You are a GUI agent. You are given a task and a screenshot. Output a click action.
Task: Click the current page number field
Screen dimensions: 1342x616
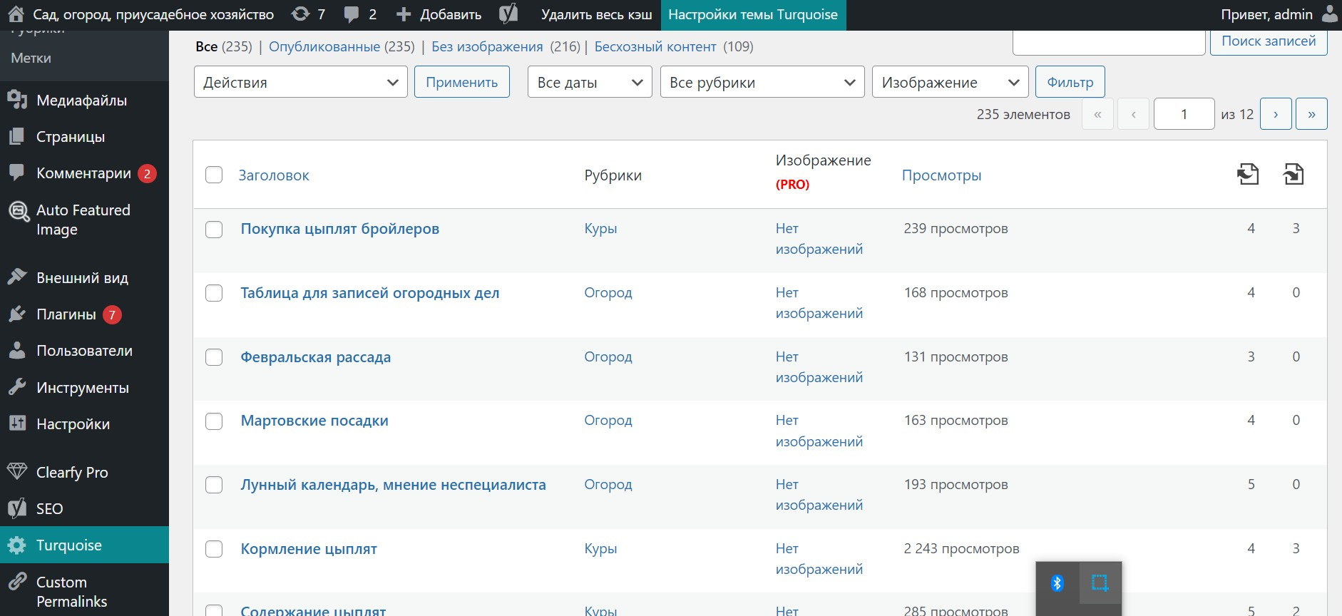point(1184,114)
